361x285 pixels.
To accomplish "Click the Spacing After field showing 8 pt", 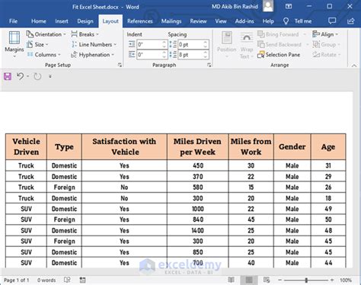I will click(x=190, y=55).
